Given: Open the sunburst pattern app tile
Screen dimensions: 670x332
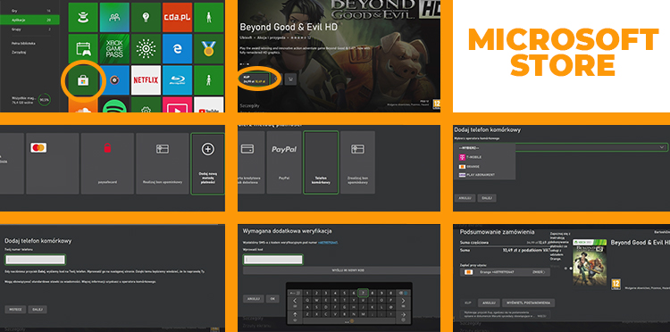Looking at the screenshot, I should (146, 49).
